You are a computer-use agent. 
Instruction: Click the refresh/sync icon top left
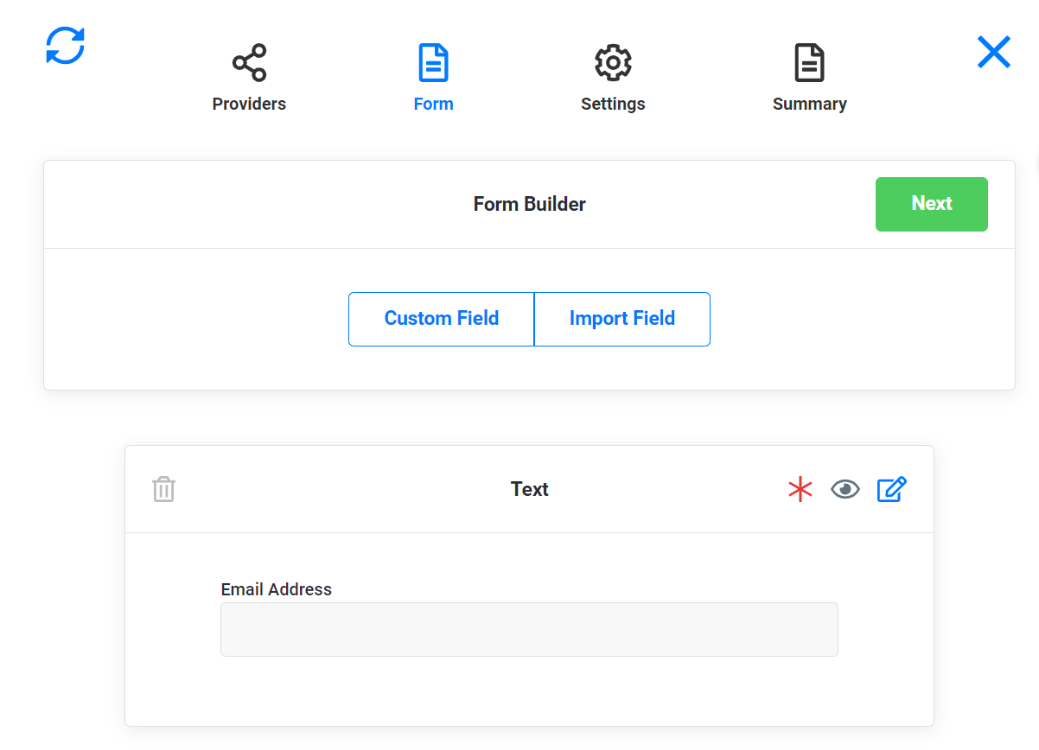pyautogui.click(x=65, y=47)
